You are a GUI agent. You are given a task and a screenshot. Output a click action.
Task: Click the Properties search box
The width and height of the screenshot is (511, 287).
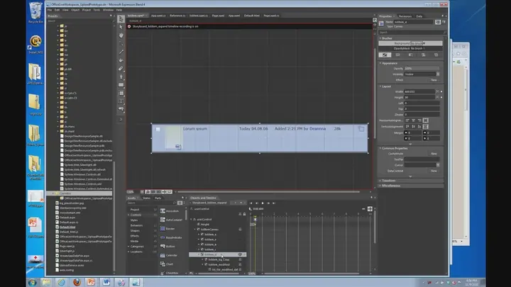click(412, 32)
